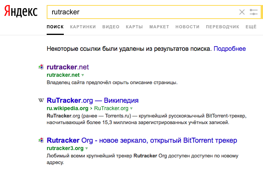Viewport: 263px width, 171px height.
Task: Open Rutracker Org - новое зеркало result
Action: pyautogui.click(x=142, y=140)
